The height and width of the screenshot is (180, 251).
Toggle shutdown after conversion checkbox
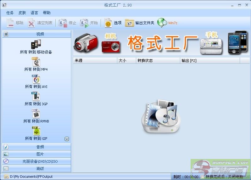tap(203, 177)
